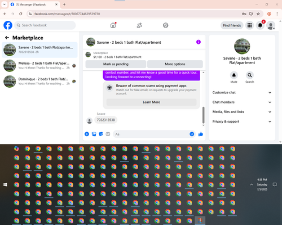
Task: Open more actions plus icon in composer
Action: coord(87,134)
